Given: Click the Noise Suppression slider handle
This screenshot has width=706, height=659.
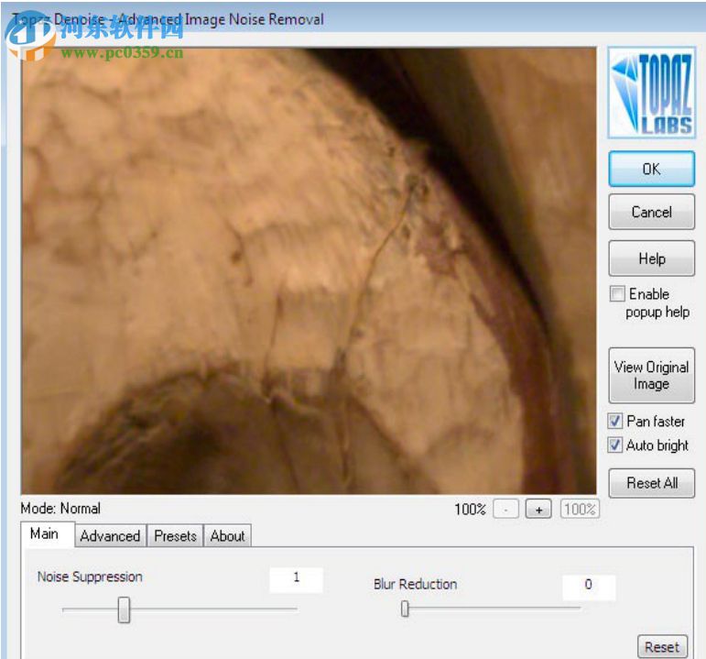Looking at the screenshot, I should tap(124, 610).
